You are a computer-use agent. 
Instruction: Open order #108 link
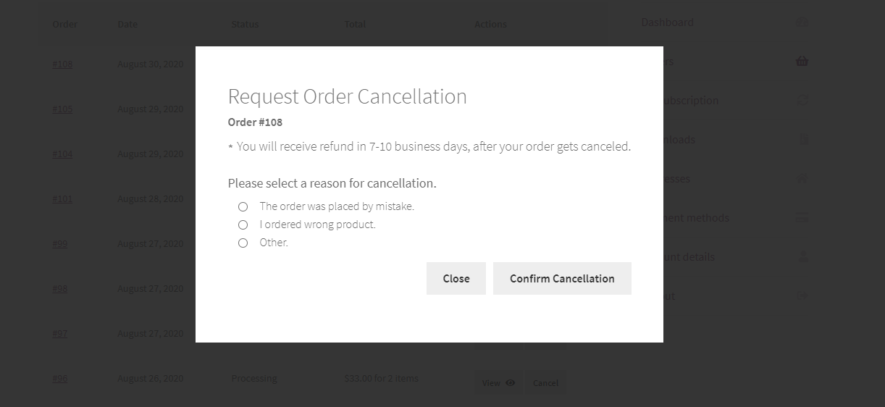coord(62,64)
